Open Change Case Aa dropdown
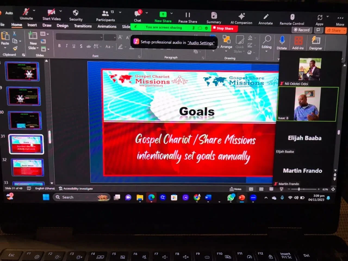This screenshot has height=261, width=348. coord(109,47)
